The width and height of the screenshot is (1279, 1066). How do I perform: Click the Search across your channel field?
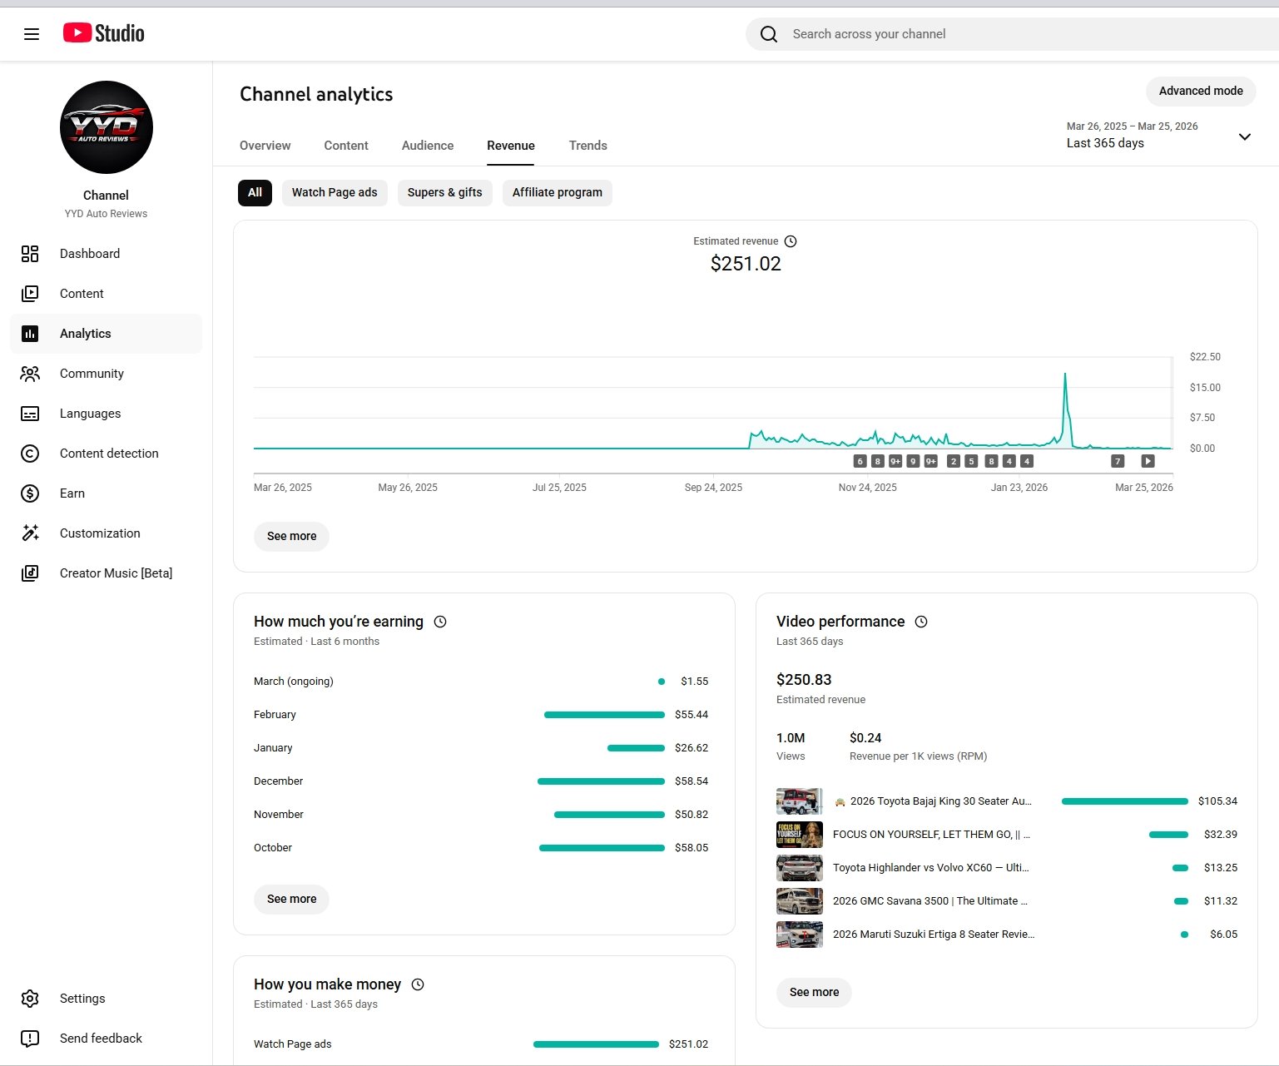(999, 34)
